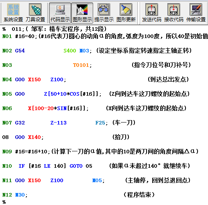Click the (指令刀位号和刀补号) comment
The image size is (208, 205).
tap(161, 65)
